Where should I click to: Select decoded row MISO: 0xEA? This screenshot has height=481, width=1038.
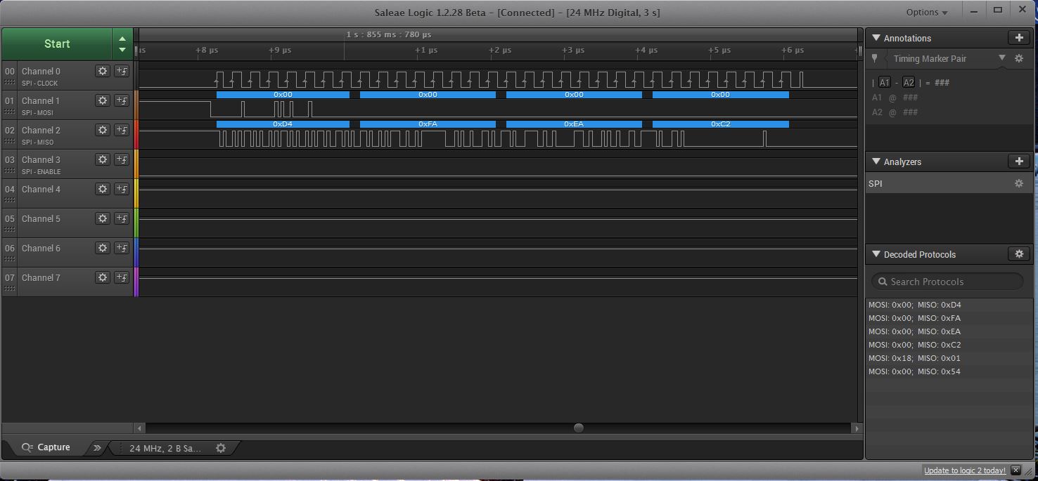coord(949,331)
